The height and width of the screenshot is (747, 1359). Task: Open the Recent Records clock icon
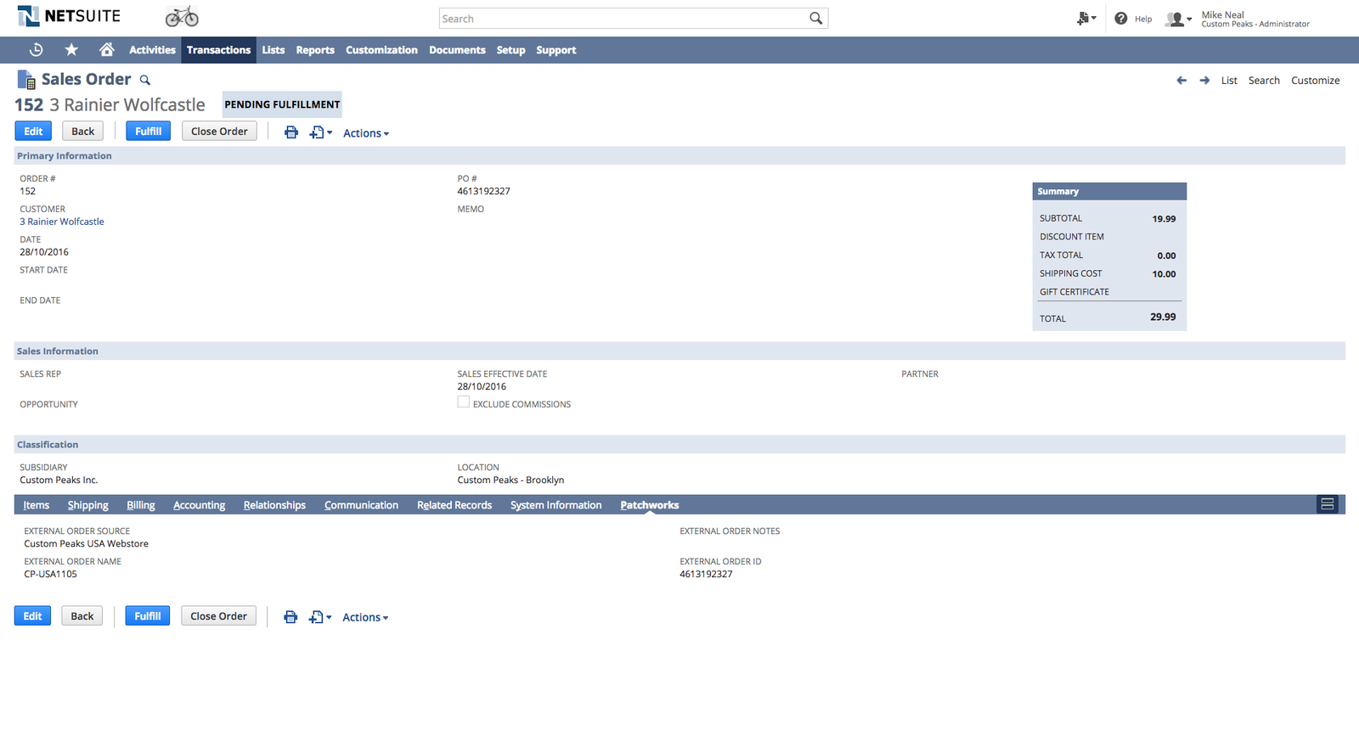pos(36,50)
